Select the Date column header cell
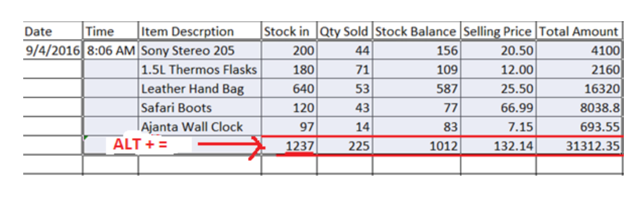Viewport: 644px width, 204px height. click(x=52, y=31)
